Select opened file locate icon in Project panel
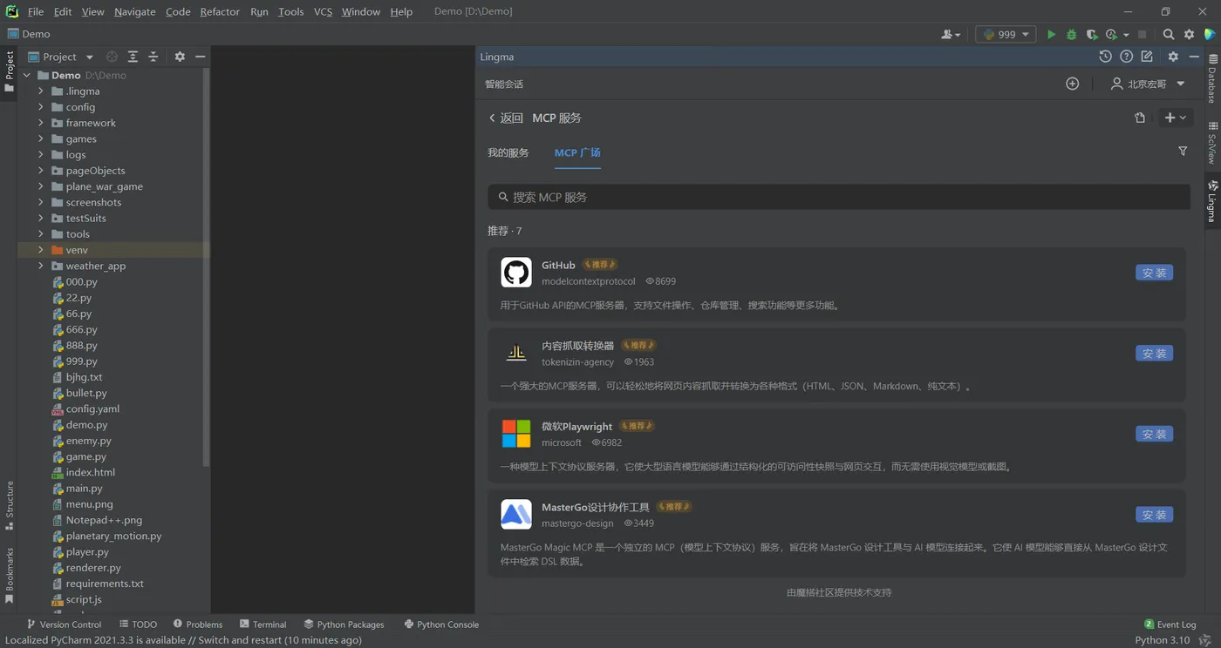Viewport: 1221px width, 648px height. point(112,57)
